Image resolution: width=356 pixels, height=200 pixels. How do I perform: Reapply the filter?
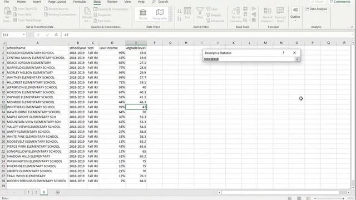tap(214, 15)
